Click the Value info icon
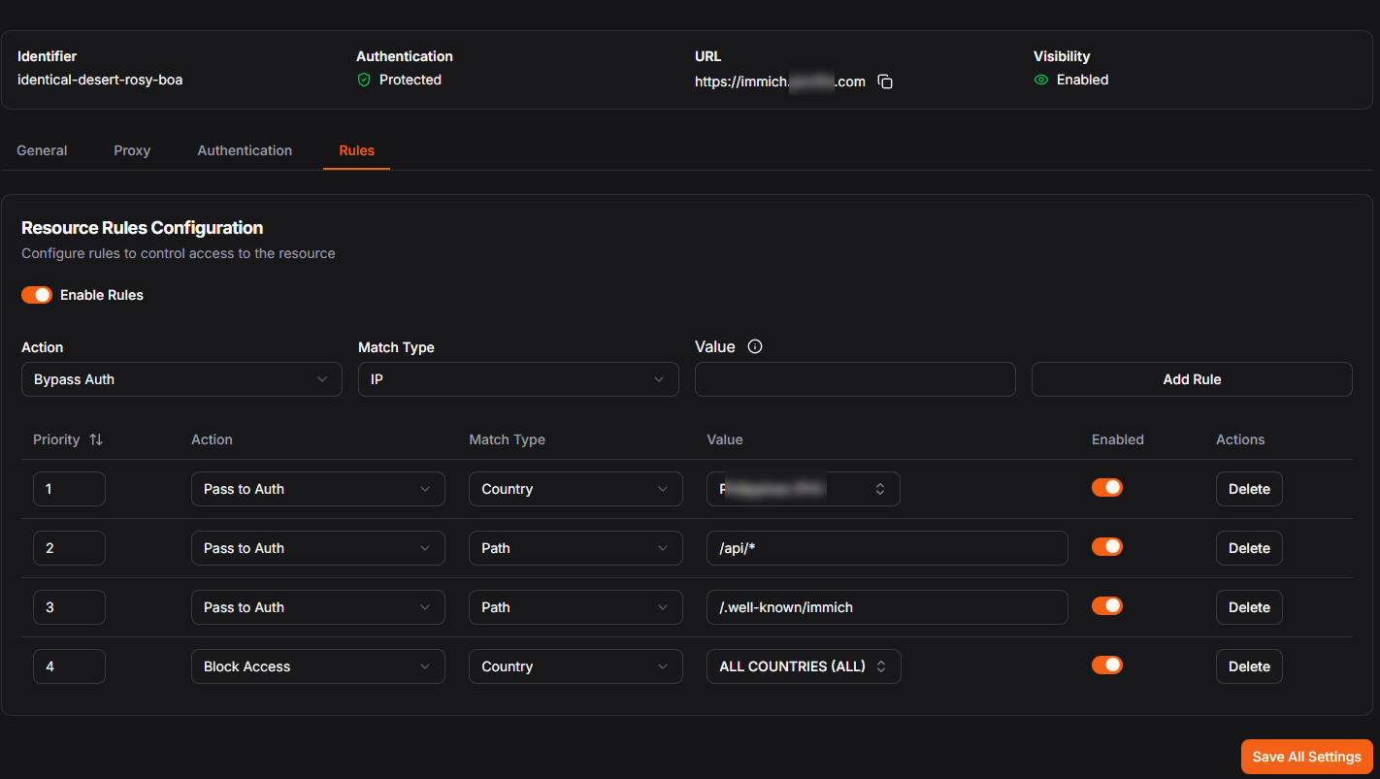 tap(755, 347)
